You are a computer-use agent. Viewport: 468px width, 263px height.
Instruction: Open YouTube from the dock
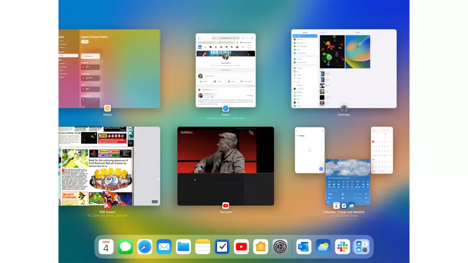pyautogui.click(x=241, y=247)
